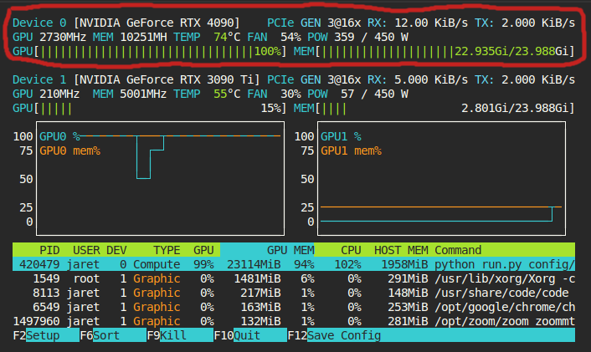Screen dimensions: 591x352
Task: Click the 57 / 450 W power value
Action: point(374,94)
